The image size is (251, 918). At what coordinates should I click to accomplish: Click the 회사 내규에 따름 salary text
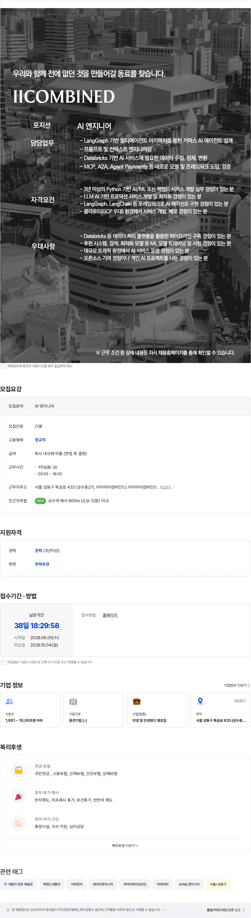point(61,453)
